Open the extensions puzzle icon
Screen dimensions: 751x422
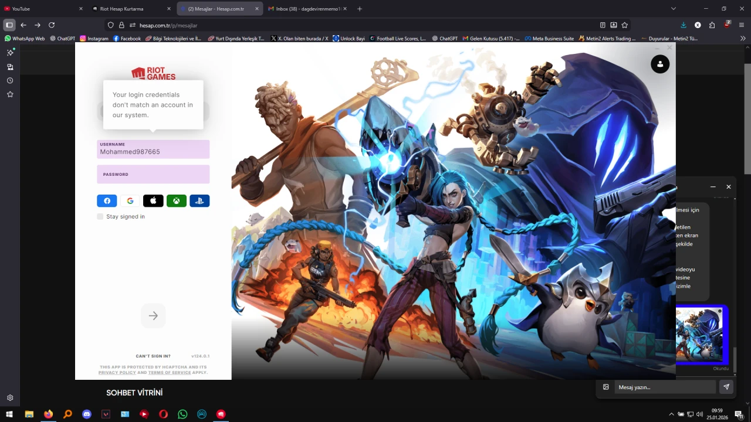coord(712,25)
